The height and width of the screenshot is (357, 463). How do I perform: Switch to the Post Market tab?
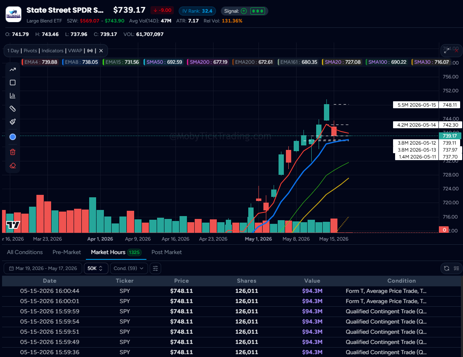pos(166,252)
